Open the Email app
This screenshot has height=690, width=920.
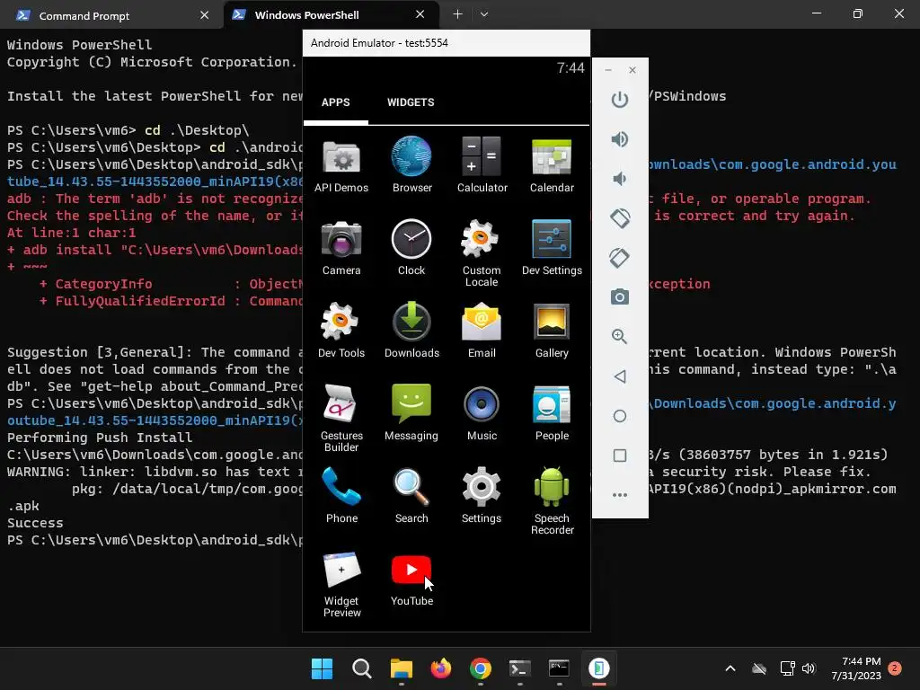(x=482, y=331)
